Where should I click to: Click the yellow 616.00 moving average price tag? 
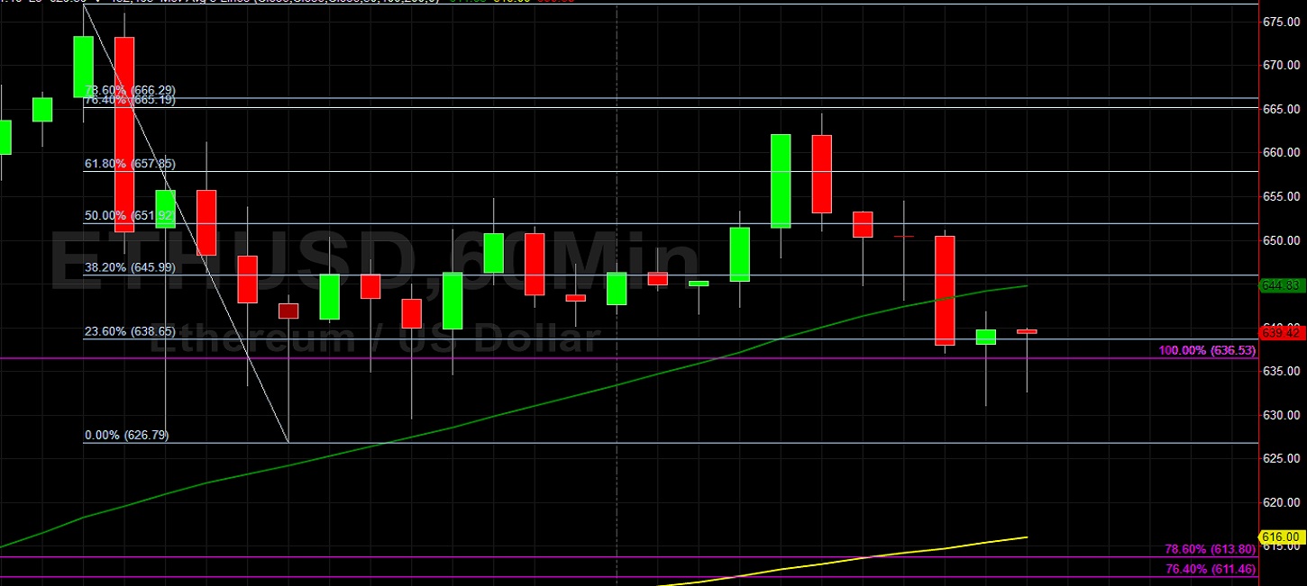point(1283,537)
